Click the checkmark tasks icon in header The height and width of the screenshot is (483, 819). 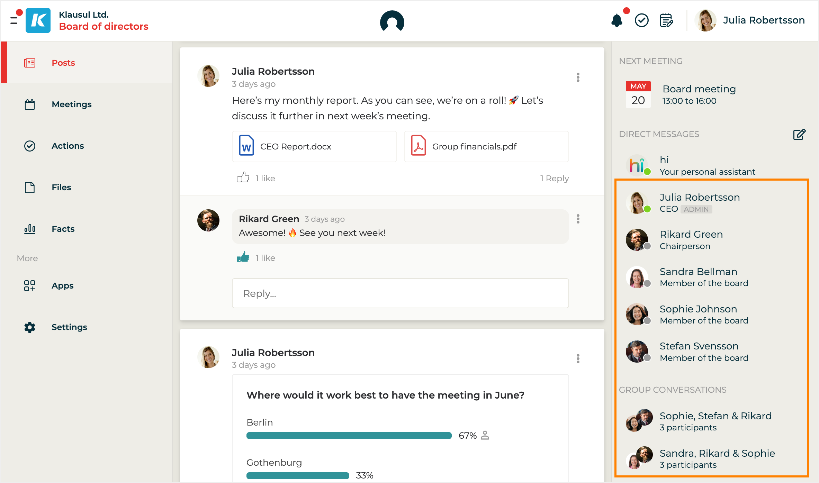tap(641, 20)
